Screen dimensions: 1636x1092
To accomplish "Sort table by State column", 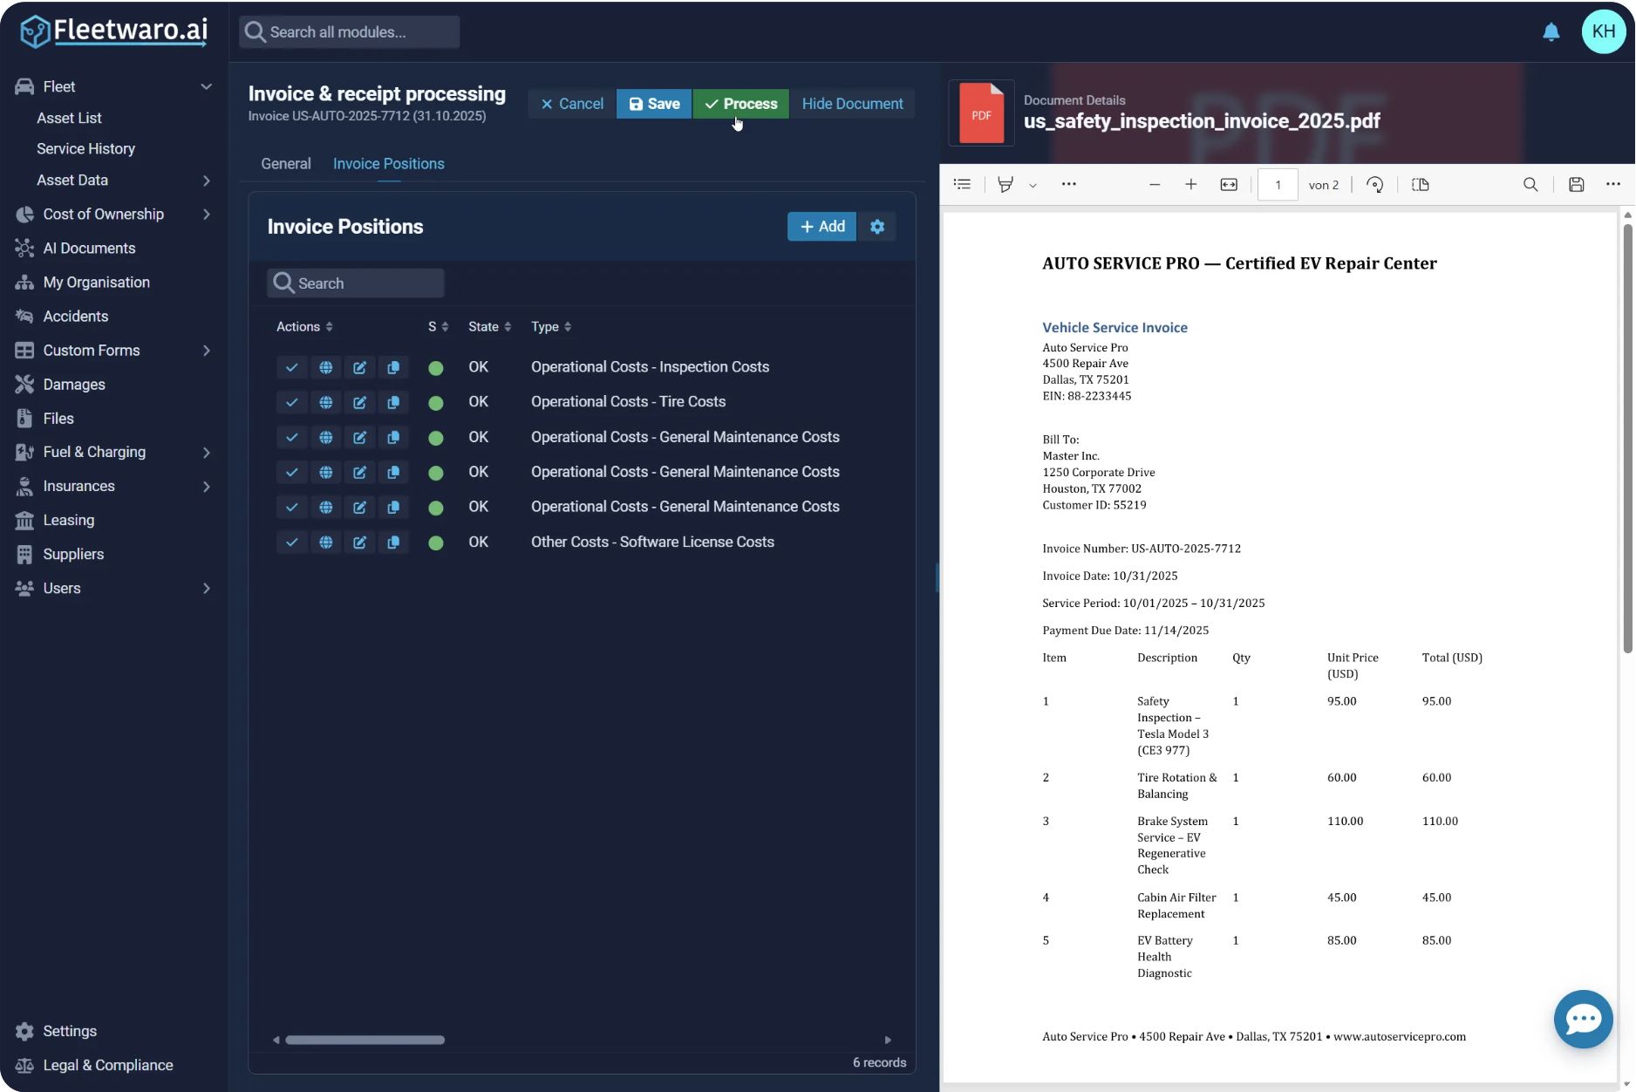I will [x=489, y=327].
